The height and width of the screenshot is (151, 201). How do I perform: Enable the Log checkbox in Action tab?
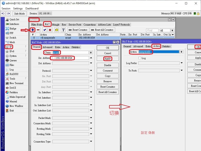click(140, 58)
